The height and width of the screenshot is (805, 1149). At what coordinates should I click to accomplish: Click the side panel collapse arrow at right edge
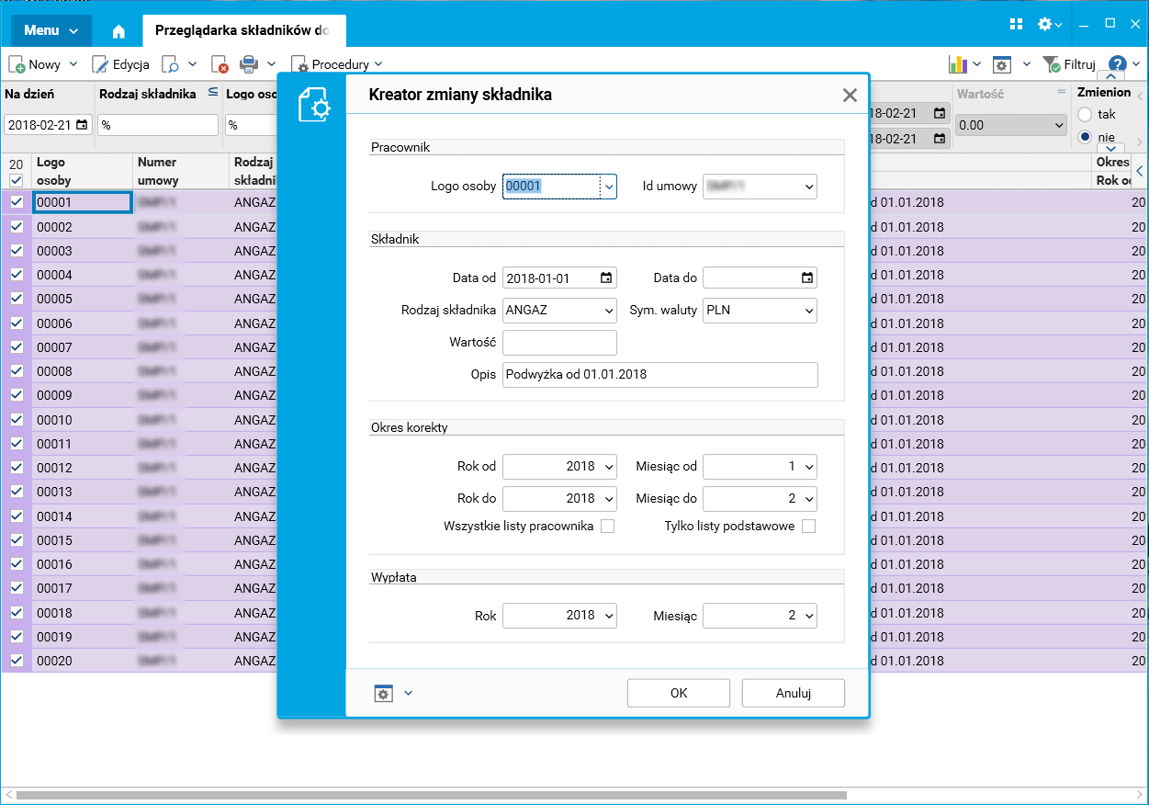click(x=1141, y=171)
